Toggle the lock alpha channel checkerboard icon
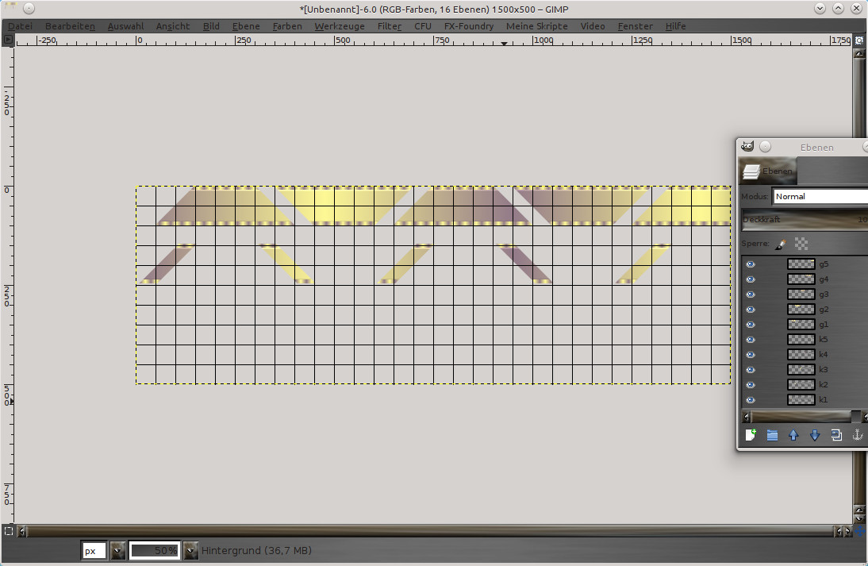 (801, 244)
